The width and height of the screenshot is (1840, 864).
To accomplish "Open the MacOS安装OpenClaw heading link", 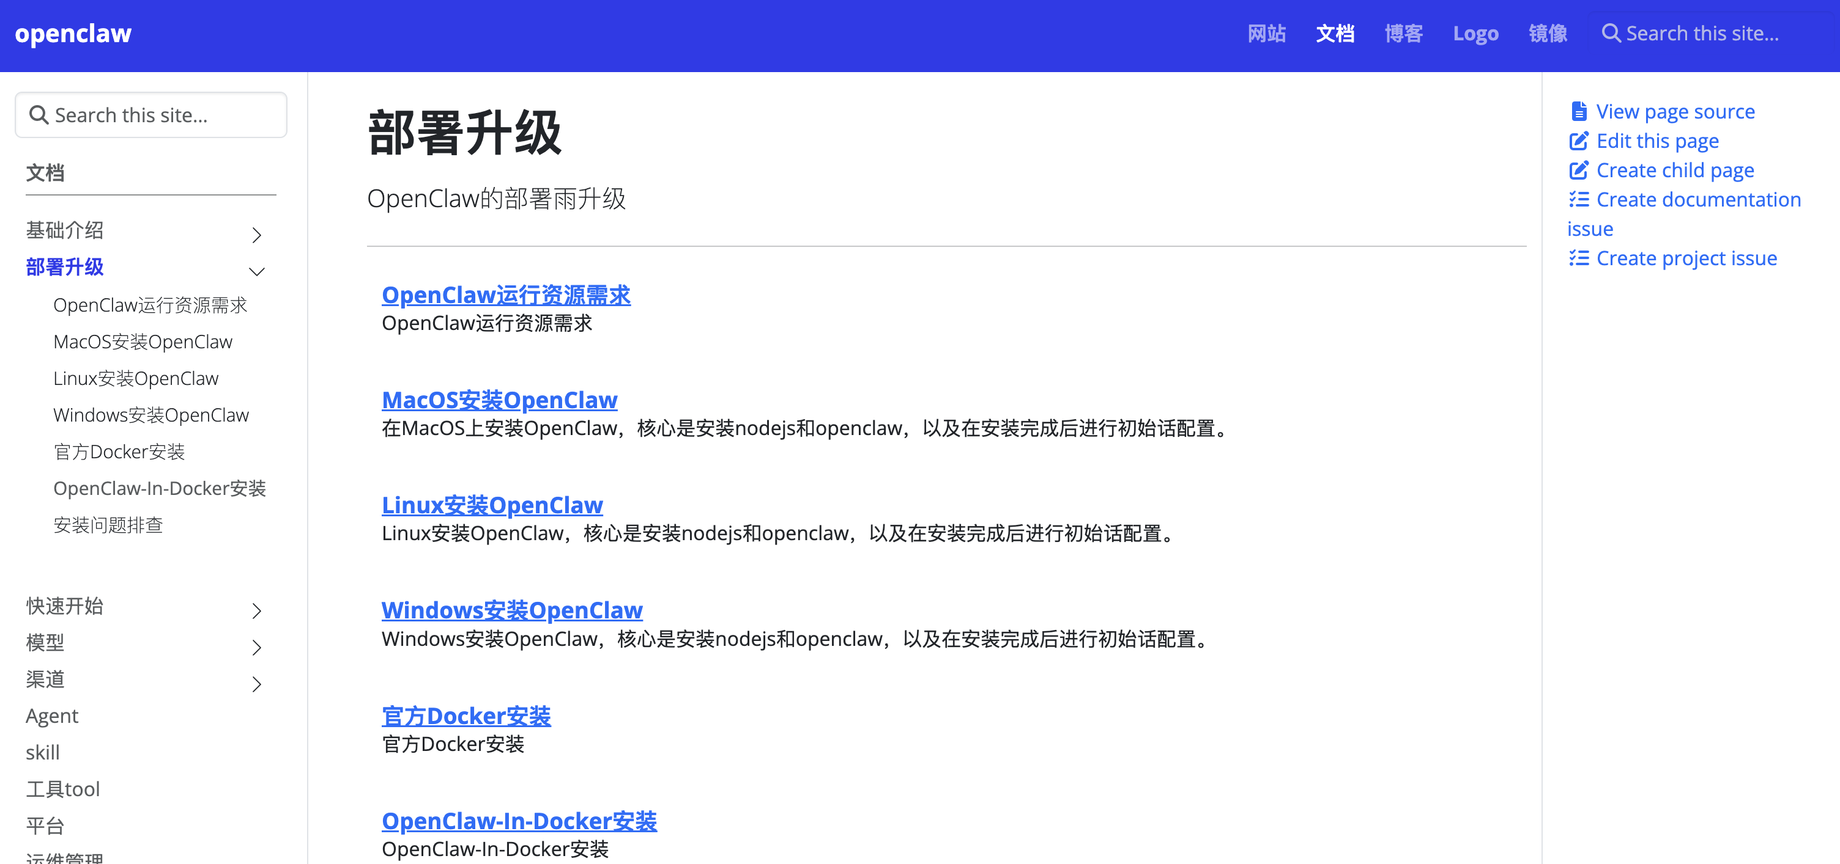I will pos(499,400).
